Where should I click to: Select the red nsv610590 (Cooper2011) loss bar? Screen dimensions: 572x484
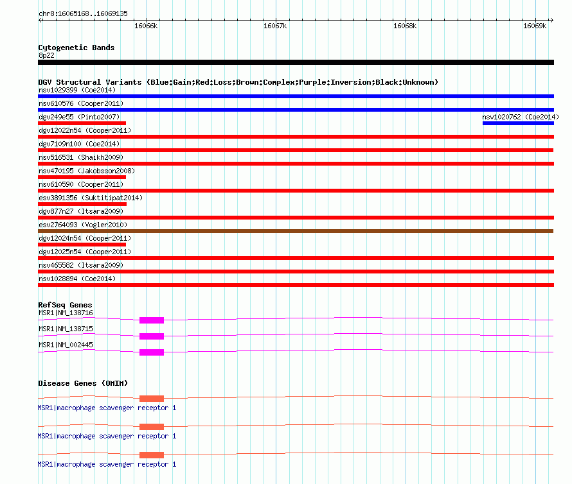click(x=296, y=191)
